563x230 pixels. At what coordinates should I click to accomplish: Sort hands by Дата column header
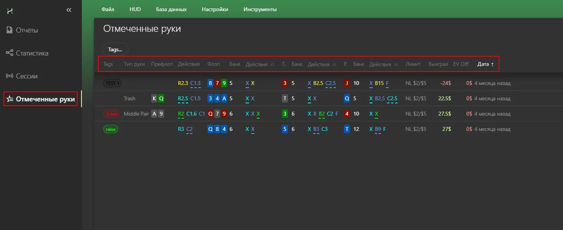pos(485,64)
